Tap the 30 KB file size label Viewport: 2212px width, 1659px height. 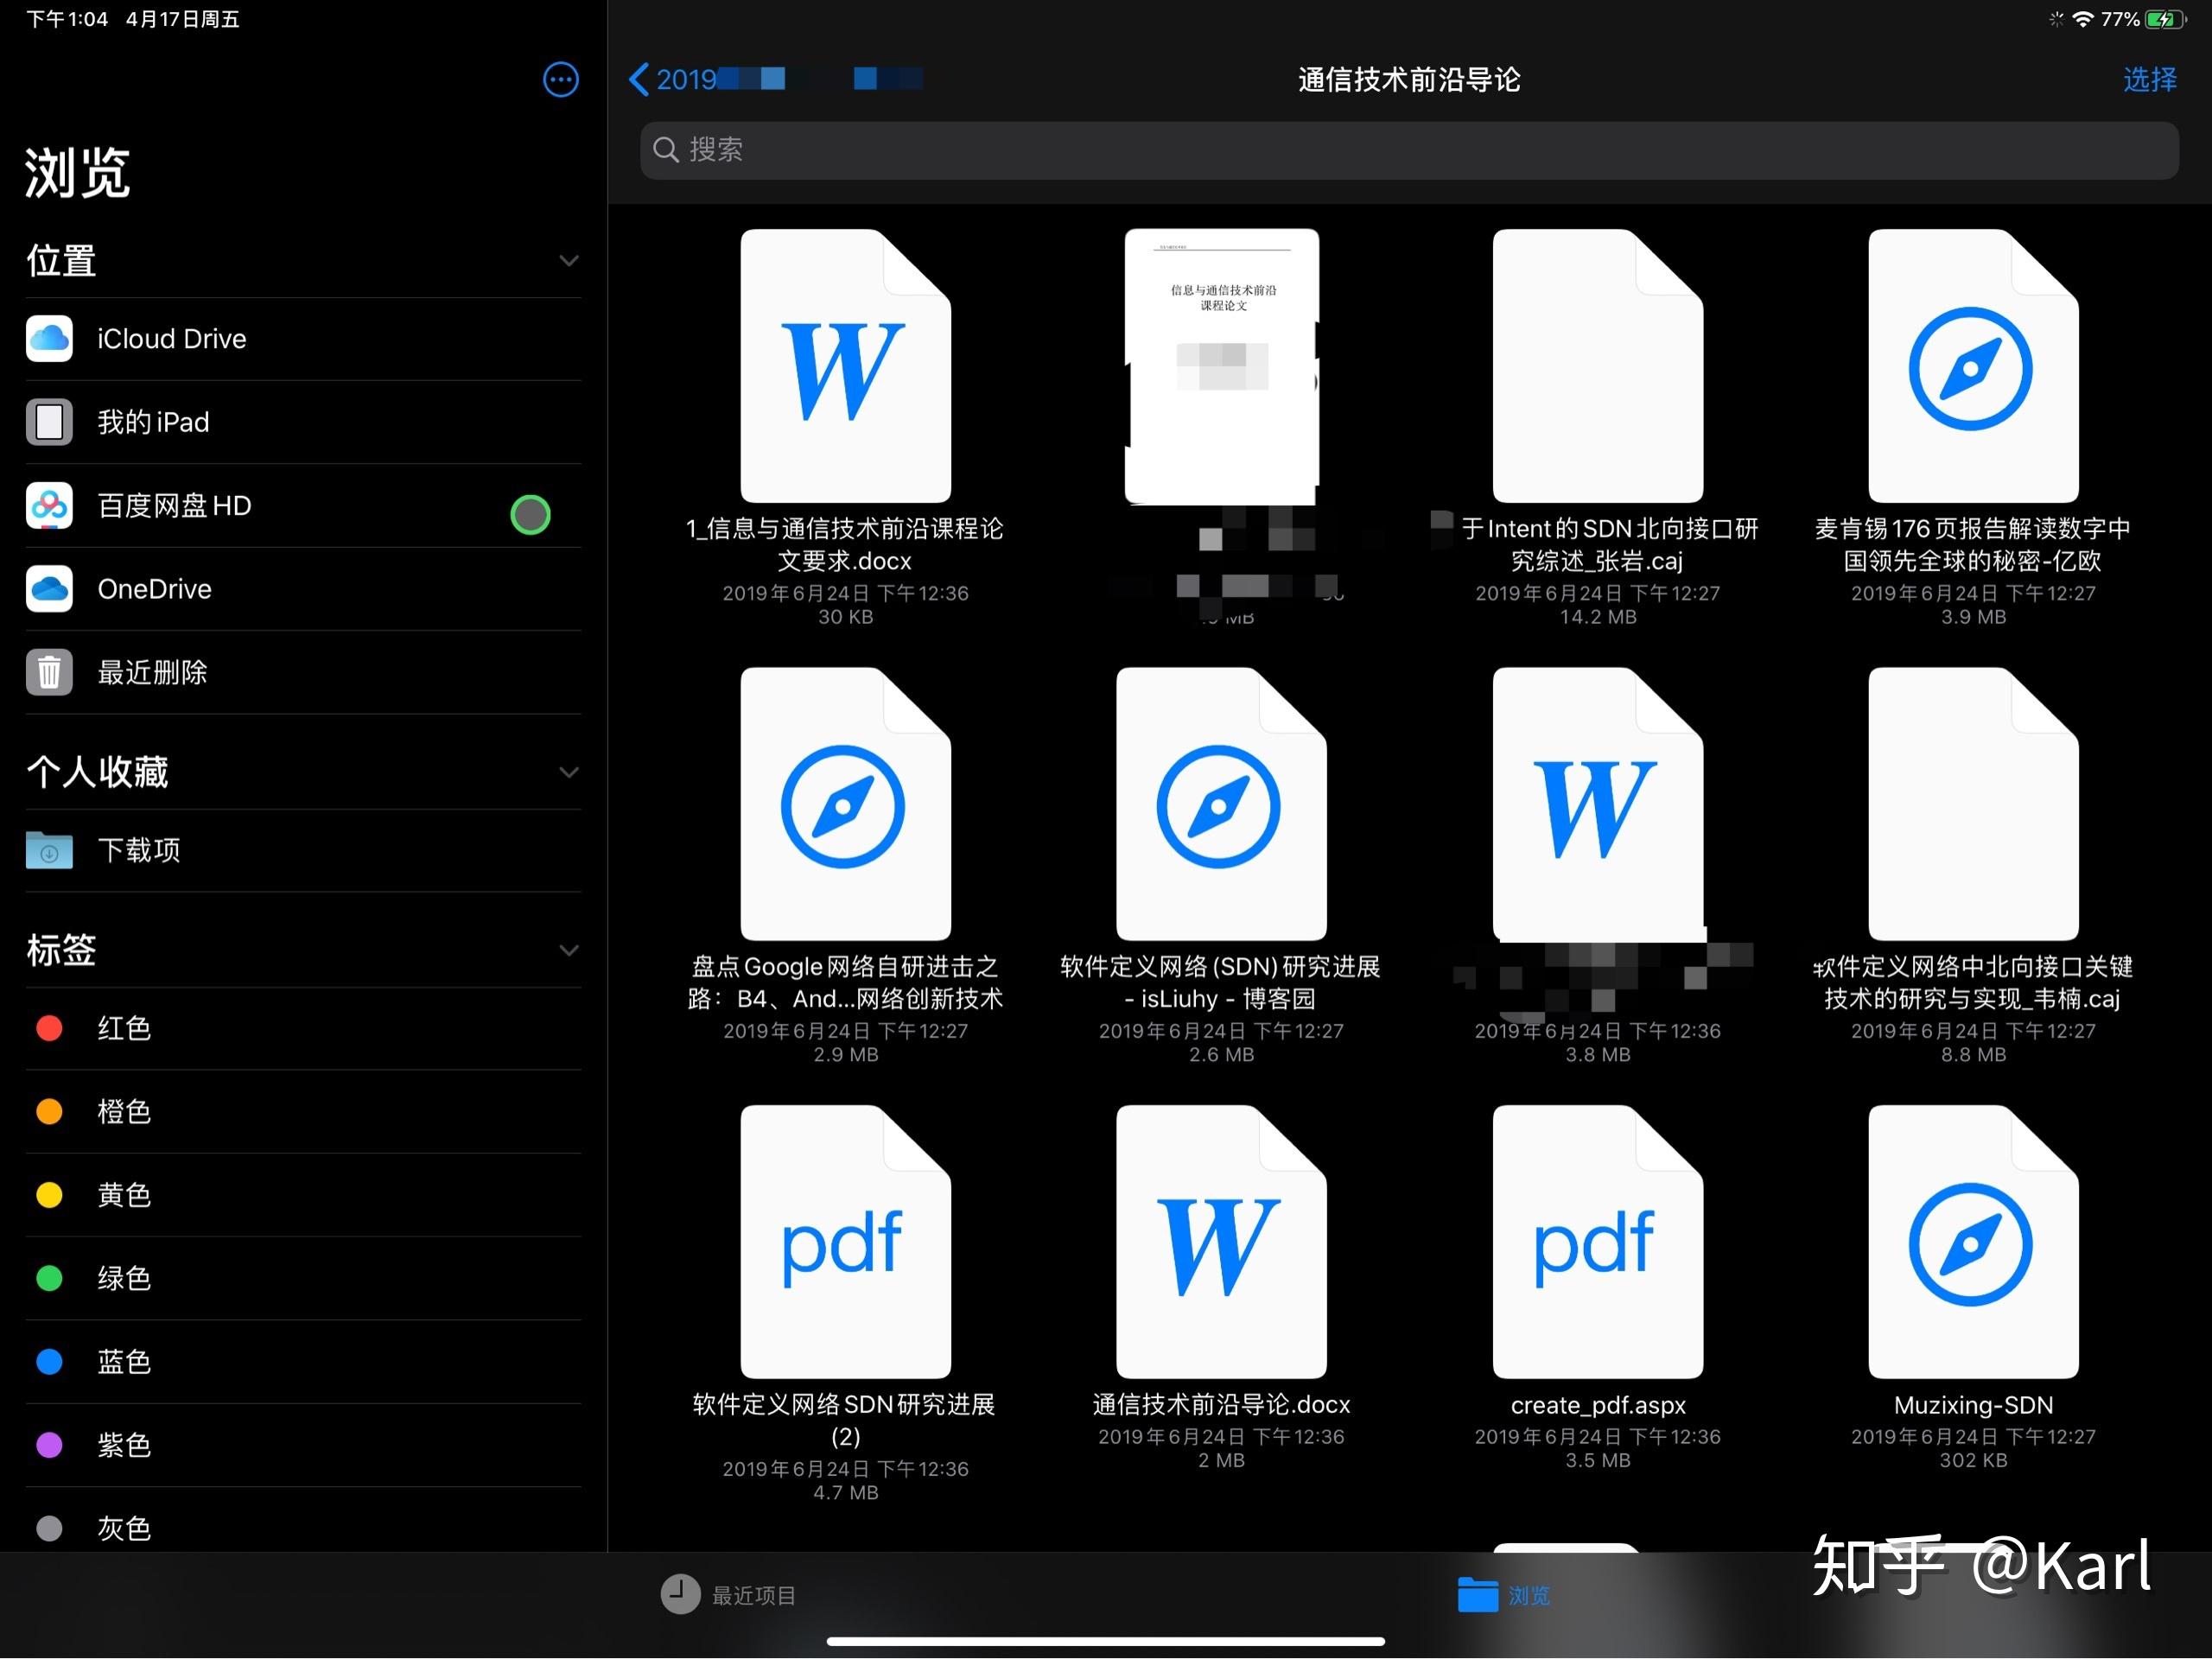click(x=845, y=617)
